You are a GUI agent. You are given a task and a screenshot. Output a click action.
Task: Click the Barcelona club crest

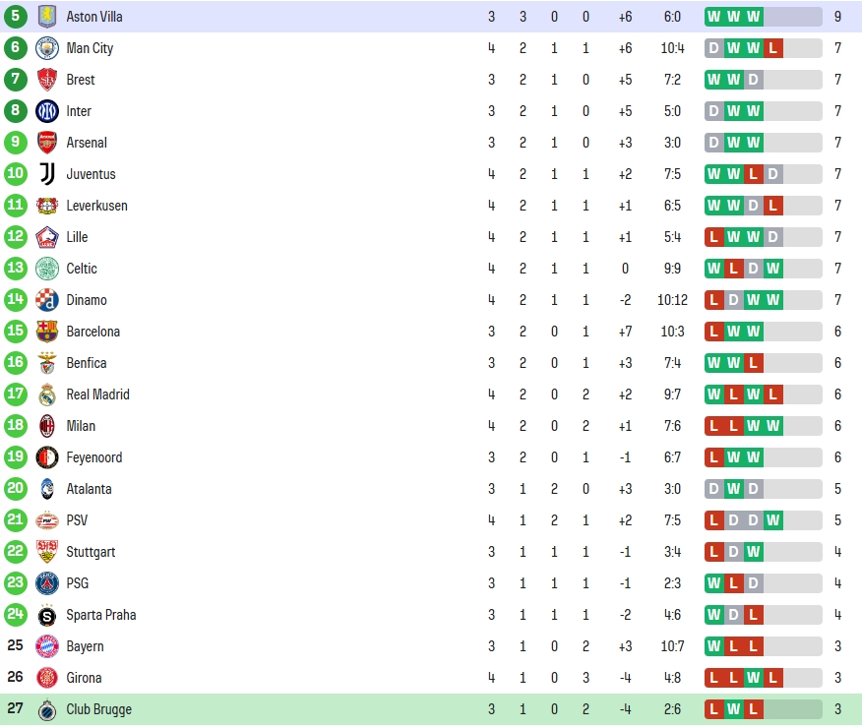(47, 332)
